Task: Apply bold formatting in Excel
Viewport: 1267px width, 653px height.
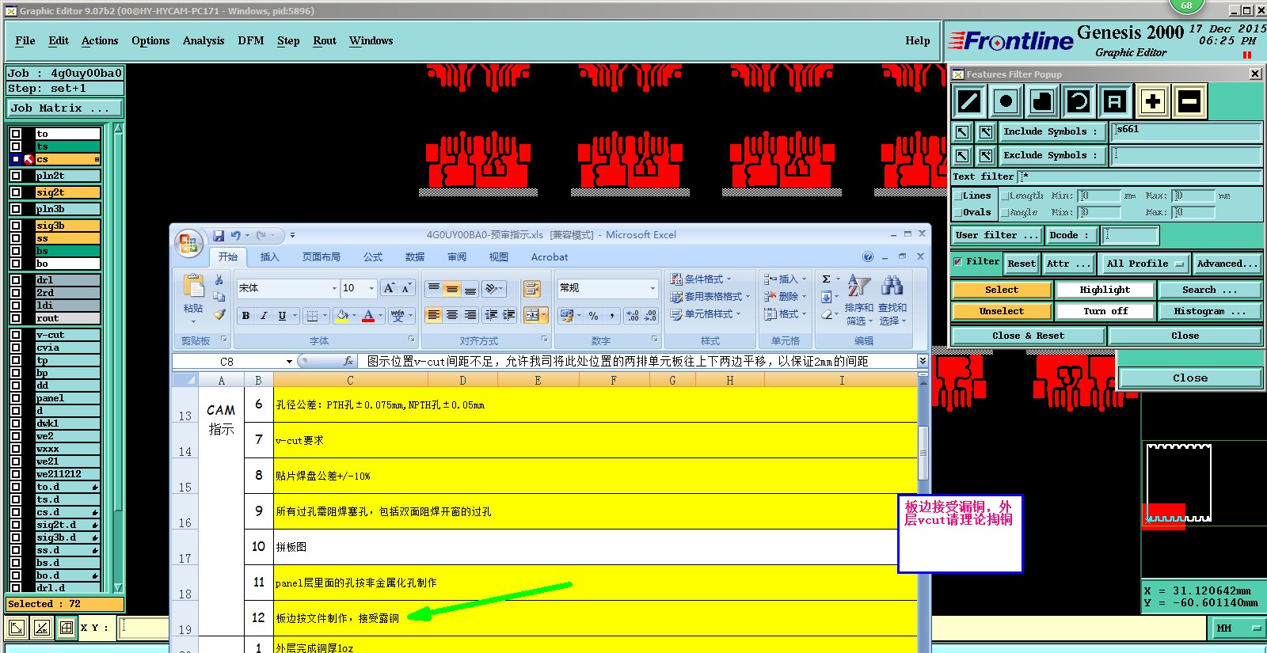Action: pyautogui.click(x=245, y=316)
